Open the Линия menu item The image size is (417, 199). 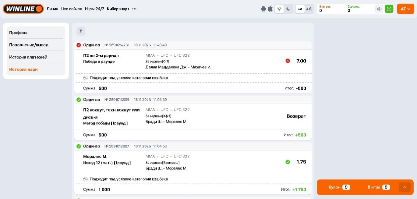(52, 9)
